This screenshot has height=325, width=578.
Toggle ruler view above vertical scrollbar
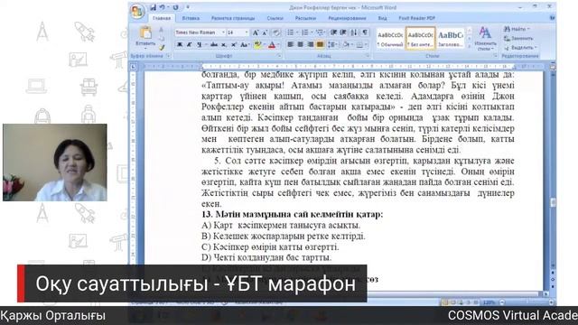(x=552, y=67)
